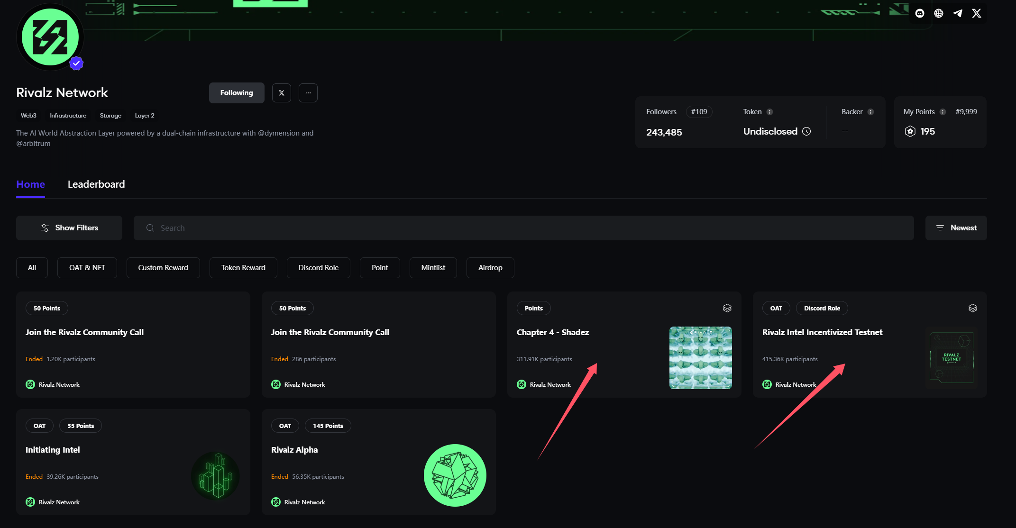This screenshot has width=1016, height=528.
Task: Click the 311.91K participants text
Action: [x=544, y=359]
